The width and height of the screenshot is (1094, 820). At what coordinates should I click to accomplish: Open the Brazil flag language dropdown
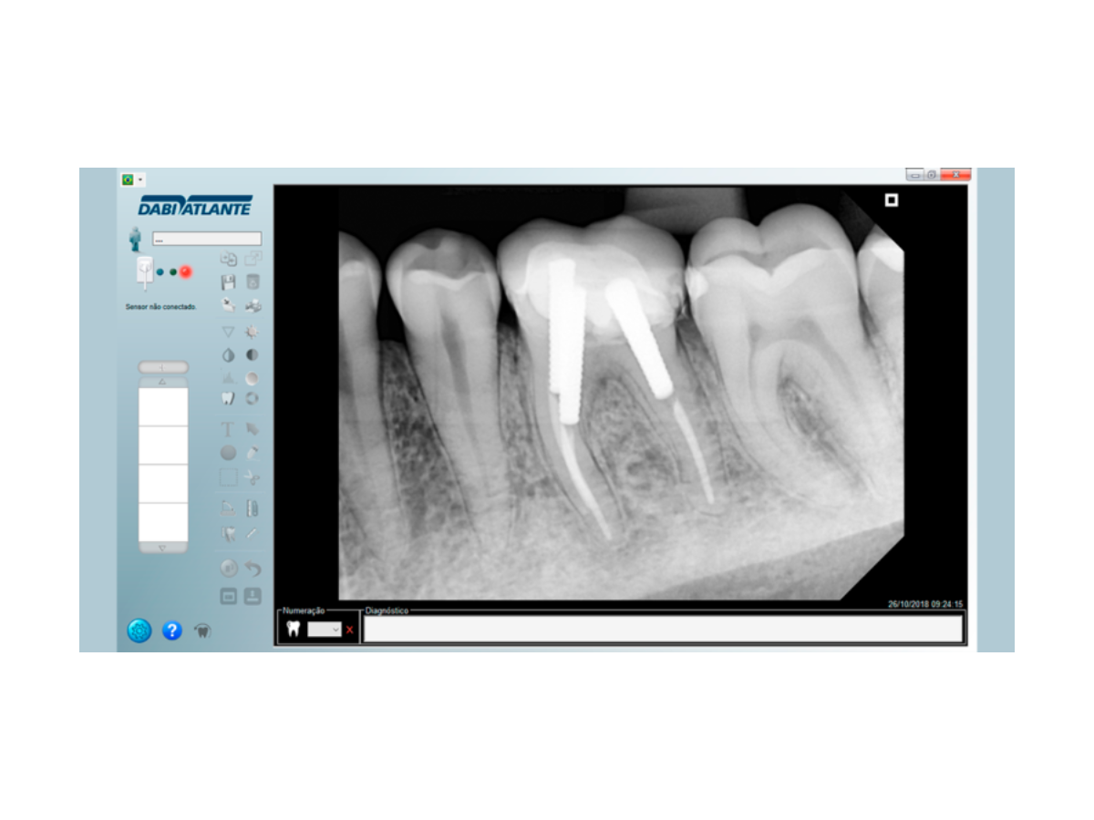click(x=132, y=179)
